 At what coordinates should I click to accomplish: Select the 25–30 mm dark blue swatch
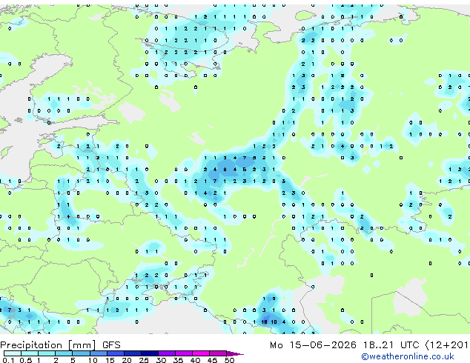(x=149, y=353)
